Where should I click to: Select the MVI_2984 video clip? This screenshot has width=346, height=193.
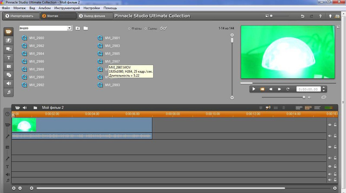(37, 54)
